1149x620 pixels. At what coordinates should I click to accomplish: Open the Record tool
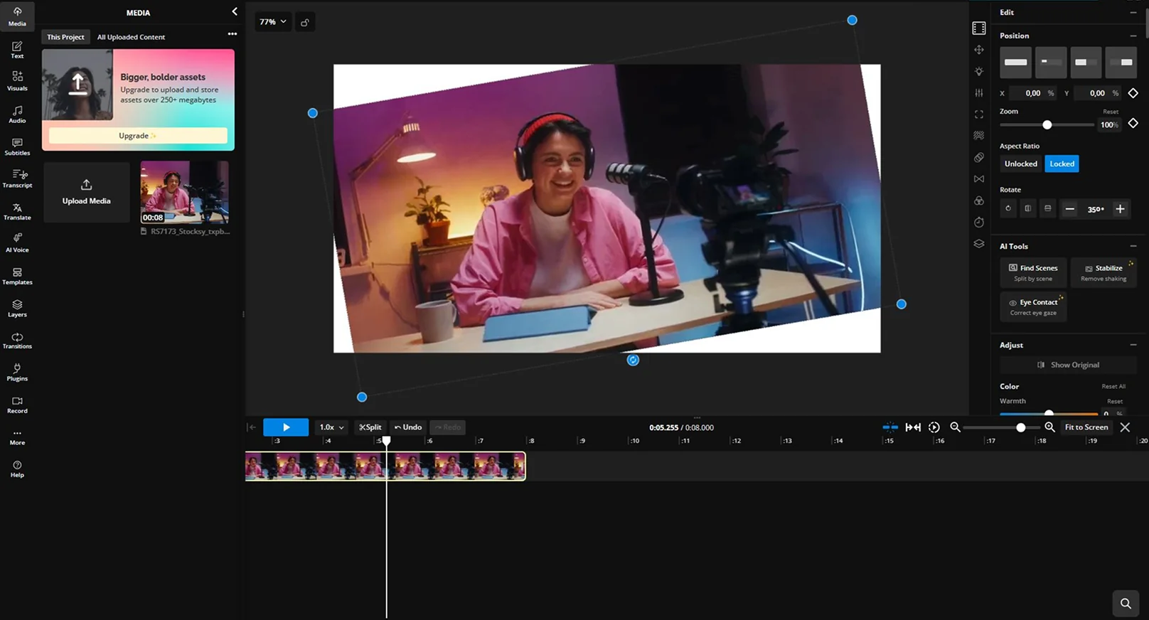pos(17,405)
